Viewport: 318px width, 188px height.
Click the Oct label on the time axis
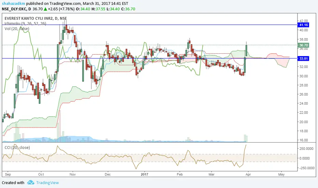click(x=41, y=174)
